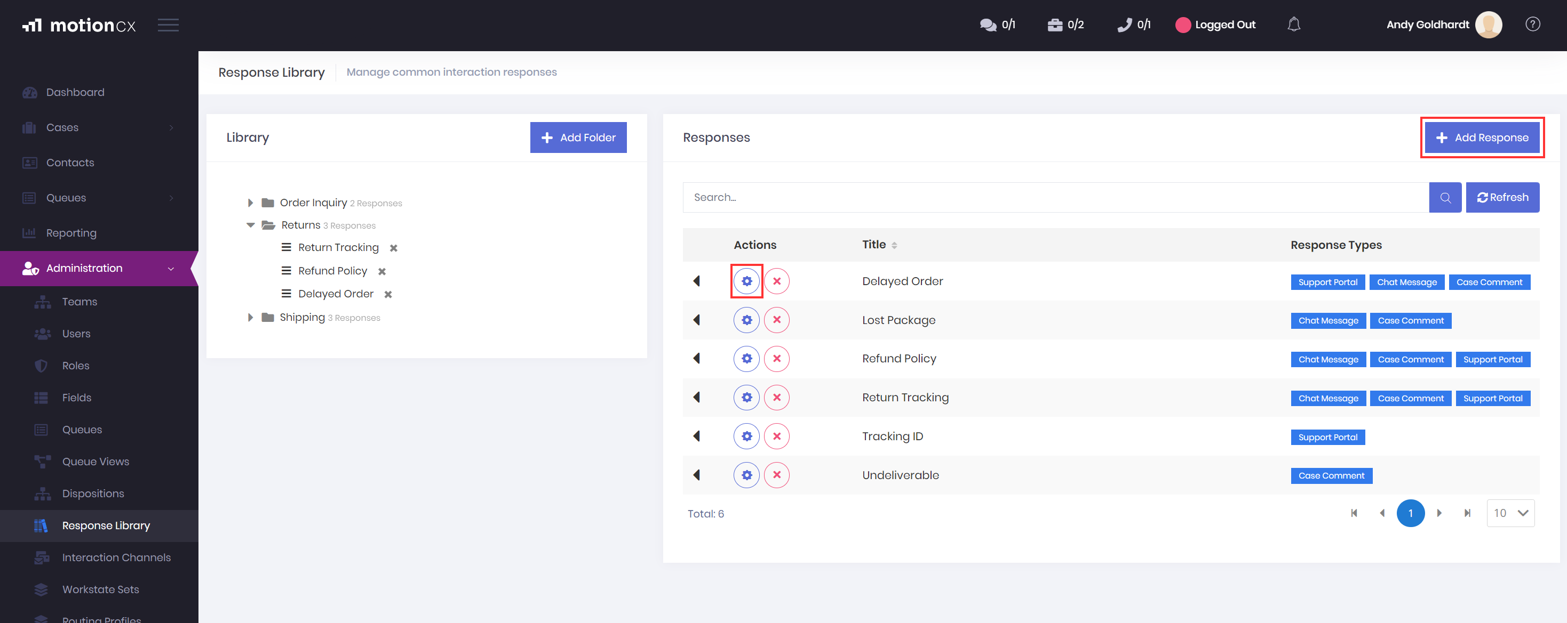Screen dimensions: 1567x623
Task: Click the Refresh button
Action: pyautogui.click(x=1502, y=198)
